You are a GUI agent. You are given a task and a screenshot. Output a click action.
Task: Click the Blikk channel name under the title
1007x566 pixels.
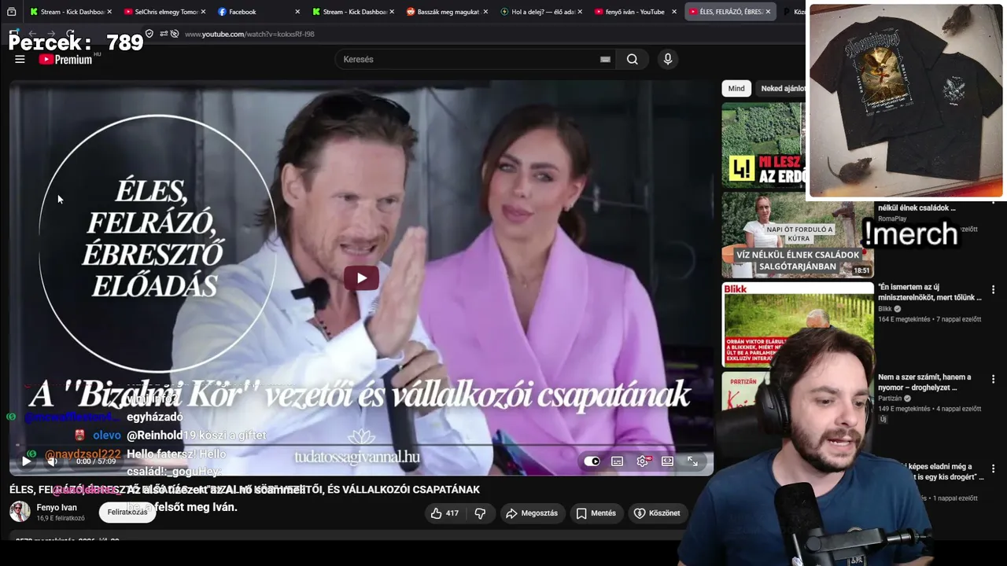coord(885,309)
